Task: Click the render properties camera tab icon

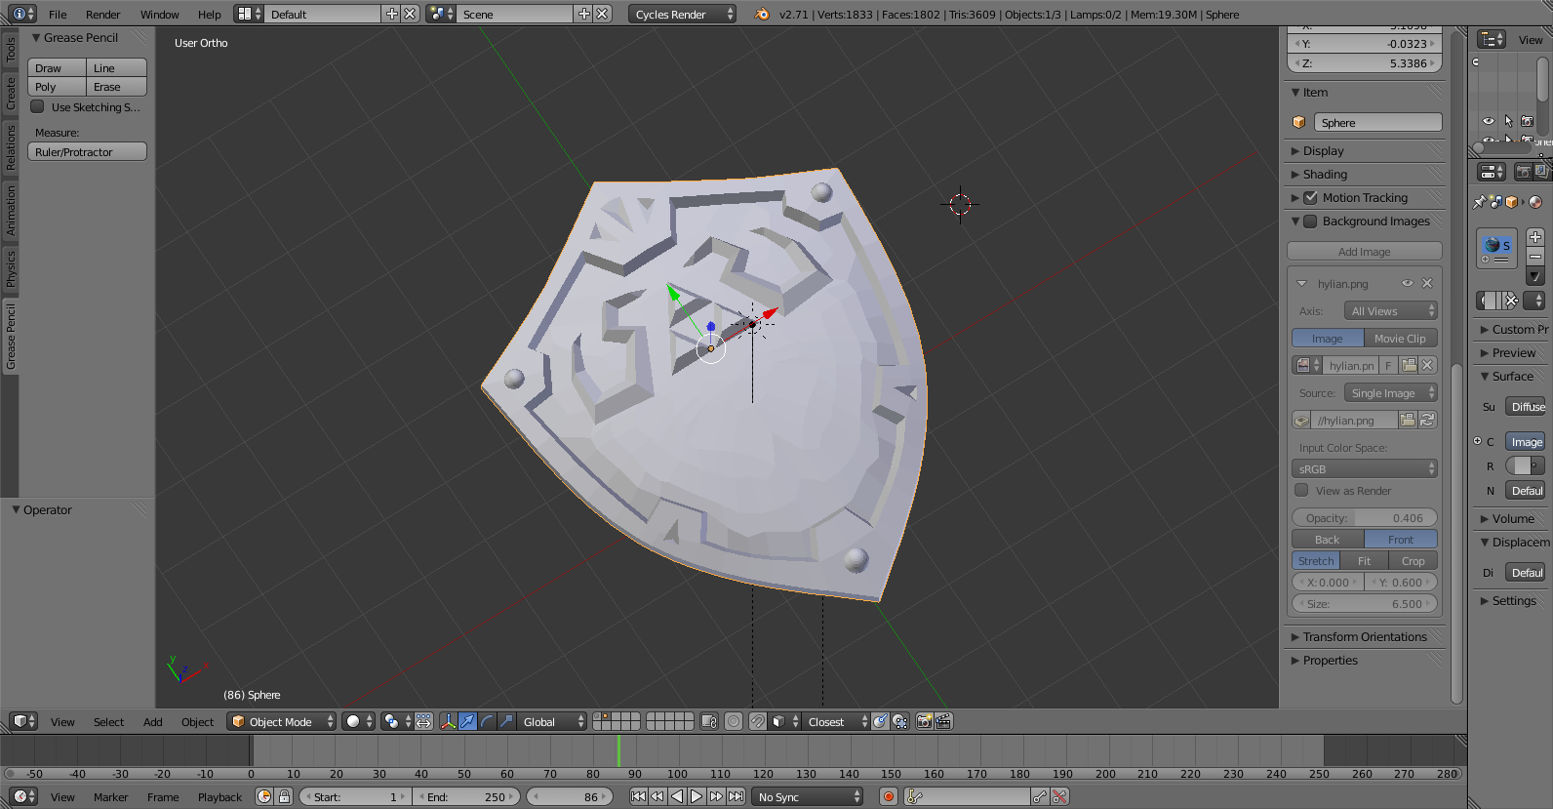Action: [x=1523, y=172]
